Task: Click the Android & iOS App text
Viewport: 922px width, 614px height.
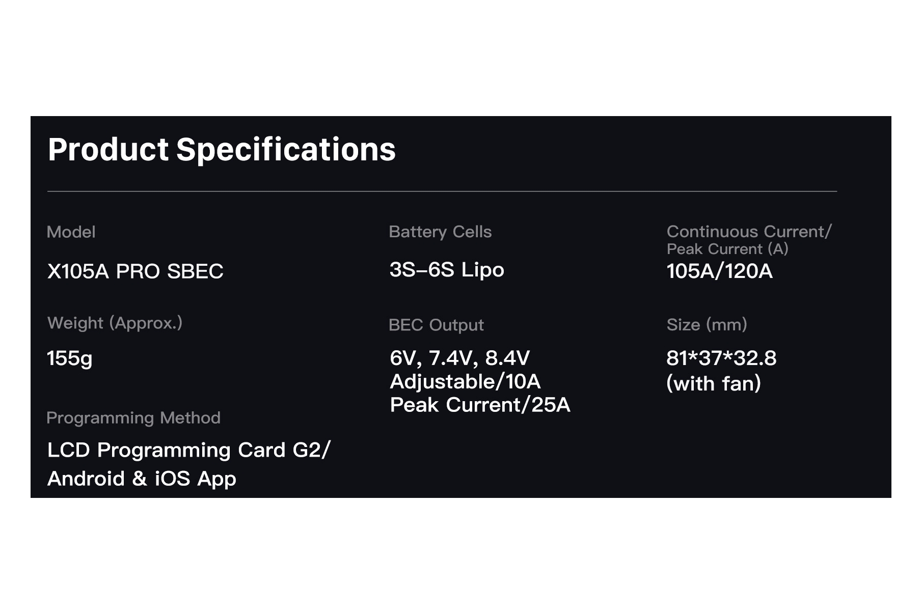Action: tap(142, 479)
